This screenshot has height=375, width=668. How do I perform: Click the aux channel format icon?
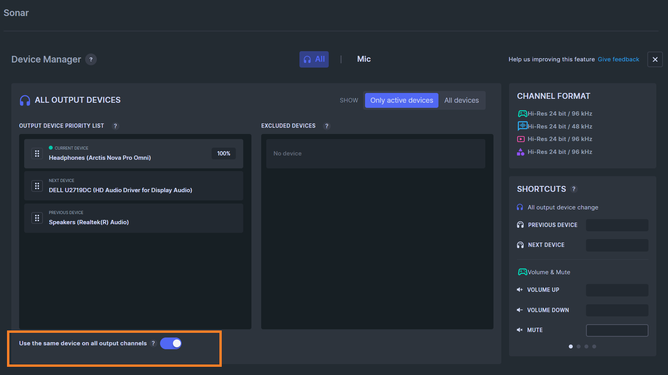(x=520, y=152)
